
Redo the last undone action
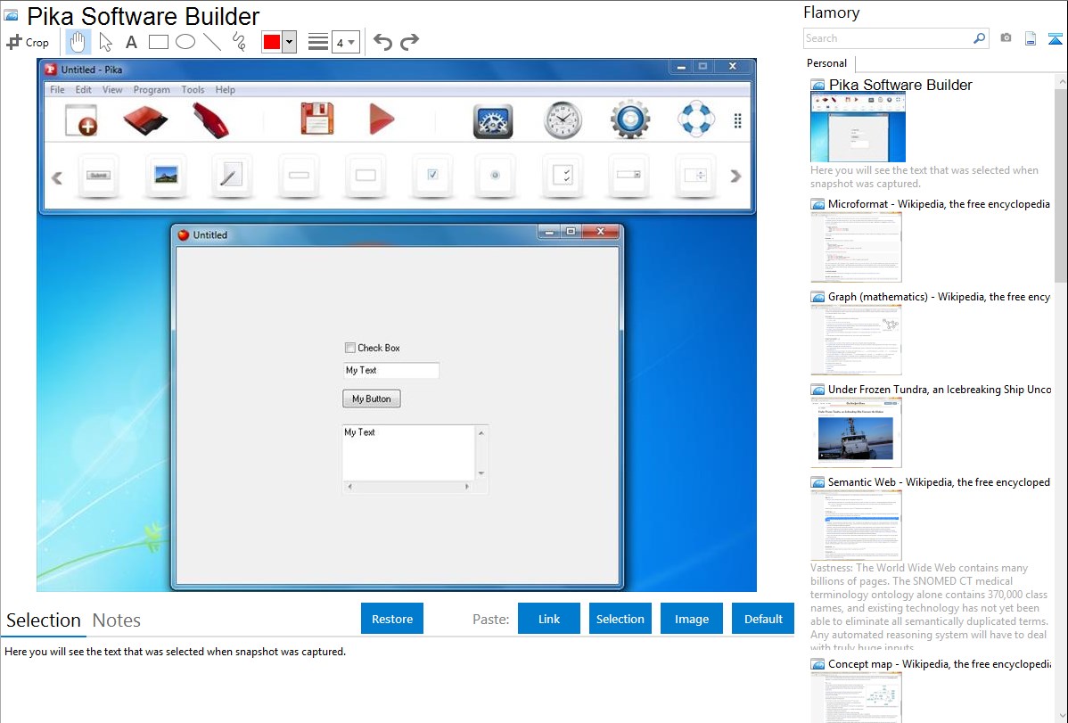pyautogui.click(x=409, y=42)
